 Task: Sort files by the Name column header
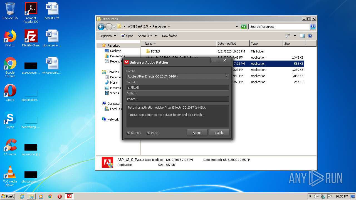click(x=179, y=44)
